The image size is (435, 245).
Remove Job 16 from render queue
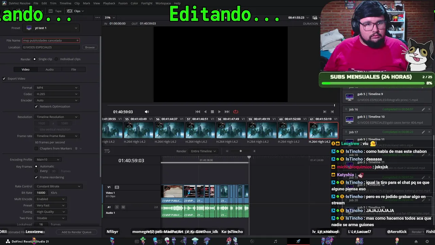click(x=429, y=109)
